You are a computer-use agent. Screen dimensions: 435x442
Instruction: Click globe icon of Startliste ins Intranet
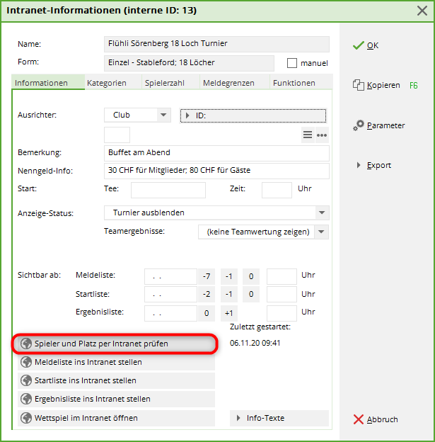pyautogui.click(x=26, y=380)
